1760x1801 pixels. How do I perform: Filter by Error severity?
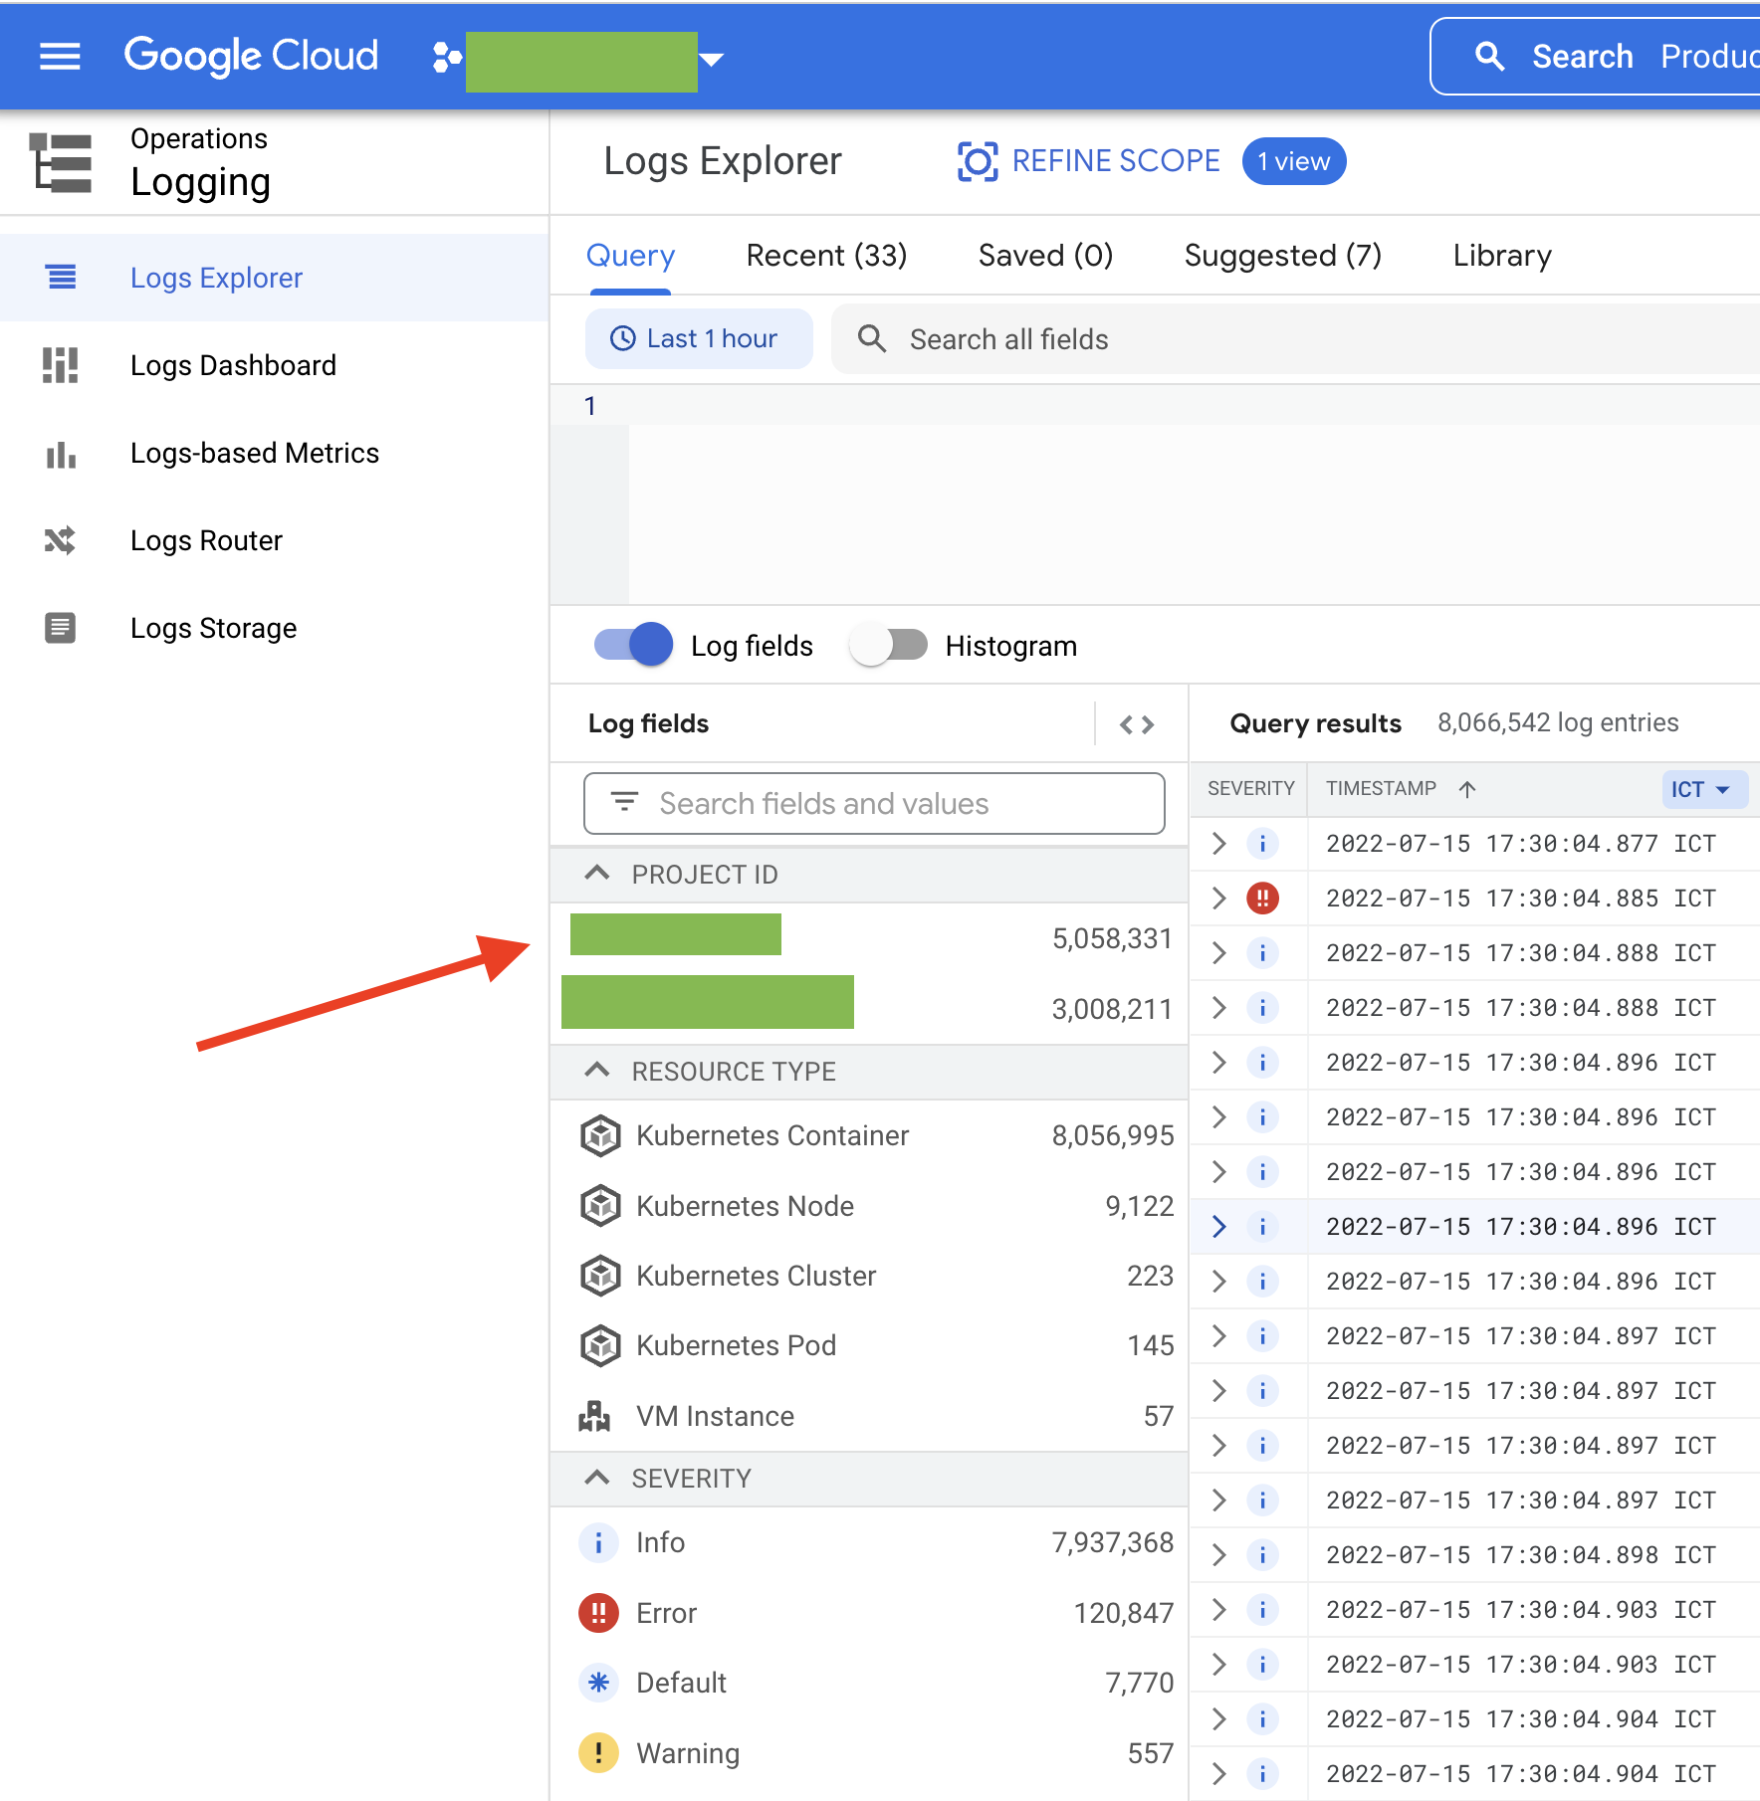[x=869, y=1613]
